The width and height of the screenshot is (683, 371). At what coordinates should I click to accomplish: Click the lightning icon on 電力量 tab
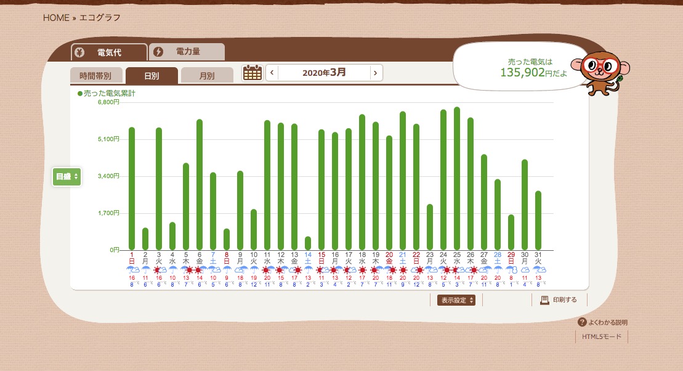pyautogui.click(x=158, y=52)
